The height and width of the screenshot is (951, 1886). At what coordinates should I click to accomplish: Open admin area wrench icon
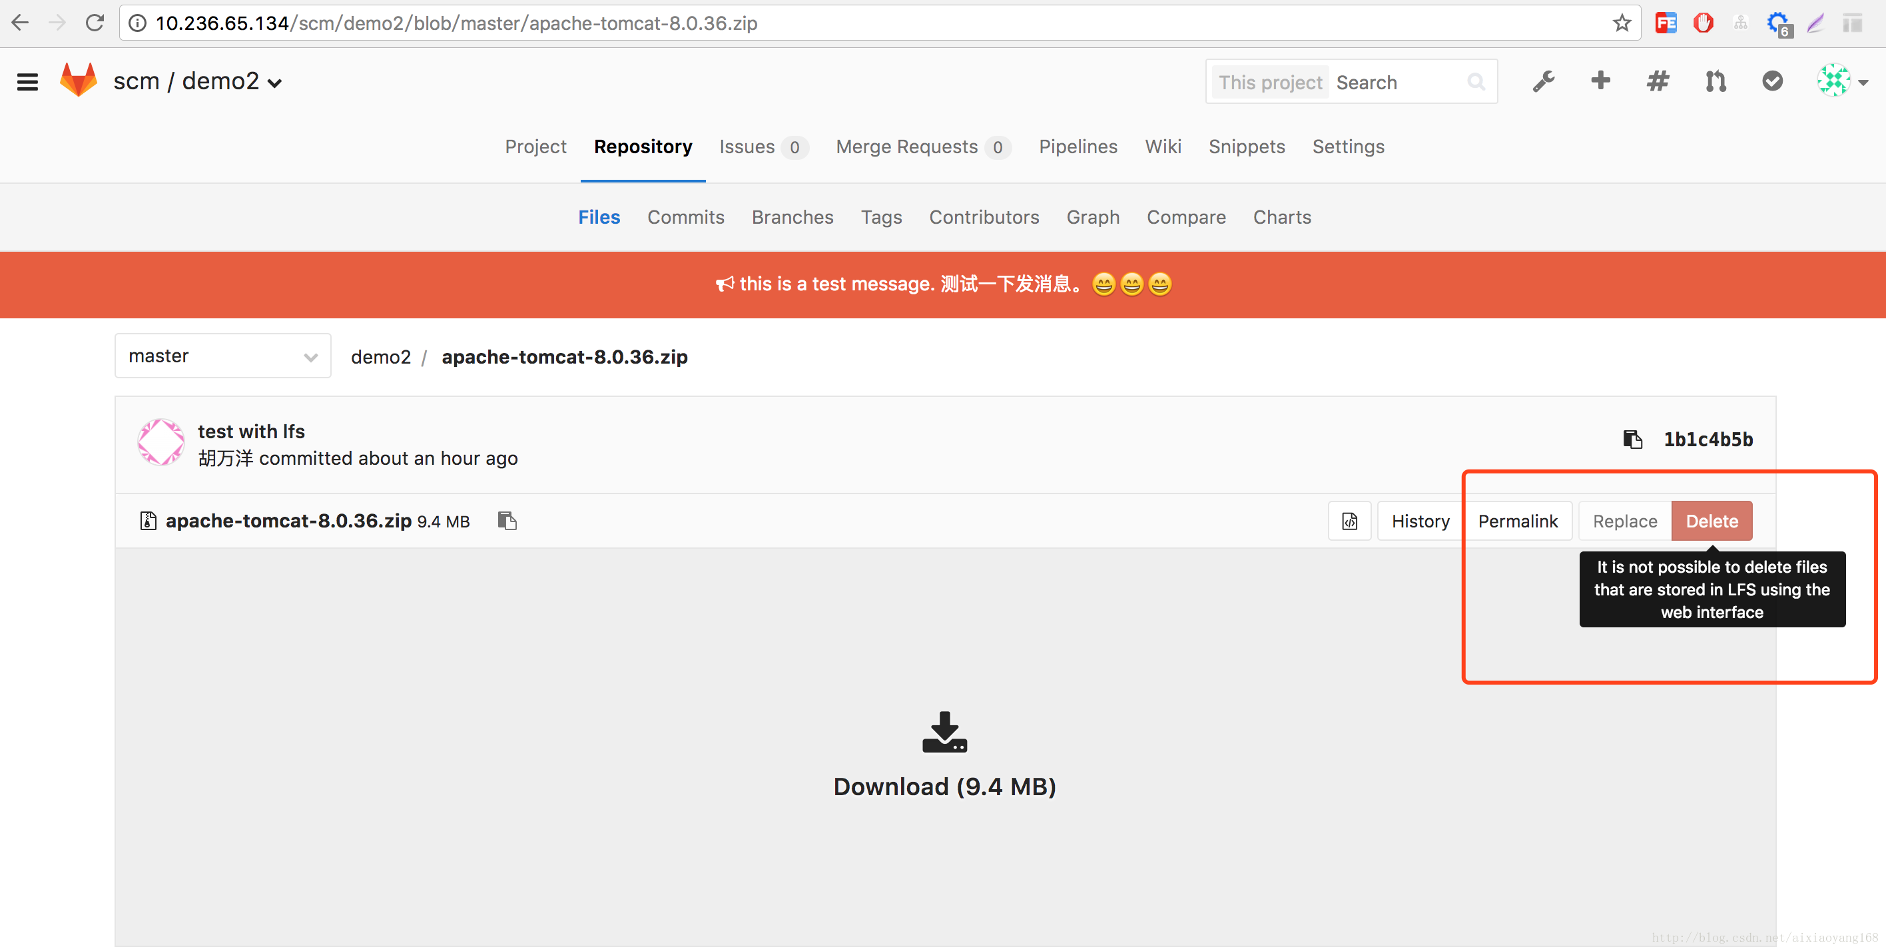[x=1543, y=81]
